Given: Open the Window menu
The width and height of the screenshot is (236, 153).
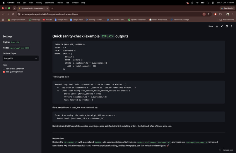Looking at the screenshot, I should tap(75, 3).
